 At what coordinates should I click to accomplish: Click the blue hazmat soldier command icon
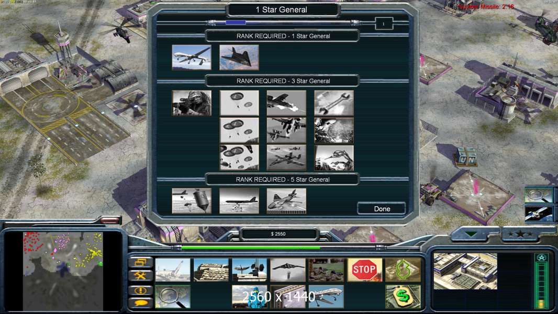point(250,297)
